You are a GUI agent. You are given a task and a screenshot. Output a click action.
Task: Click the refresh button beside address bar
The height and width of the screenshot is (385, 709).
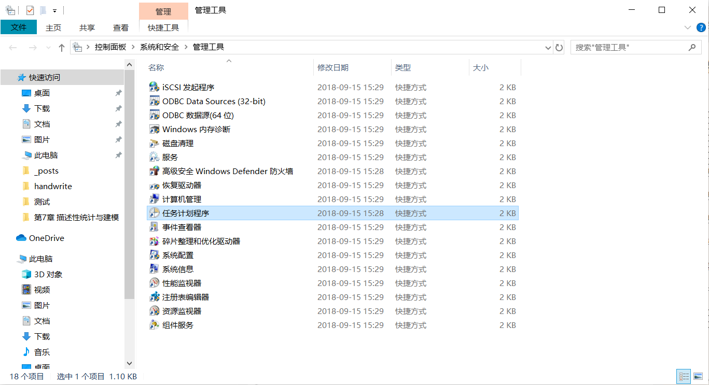coord(559,47)
